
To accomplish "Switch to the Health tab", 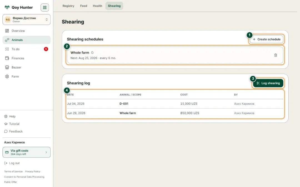I will point(97,6).
